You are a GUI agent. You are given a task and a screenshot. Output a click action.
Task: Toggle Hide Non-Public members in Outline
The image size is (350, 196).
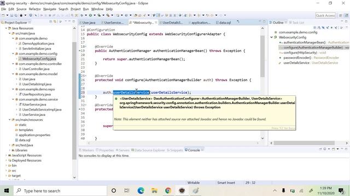331,28
